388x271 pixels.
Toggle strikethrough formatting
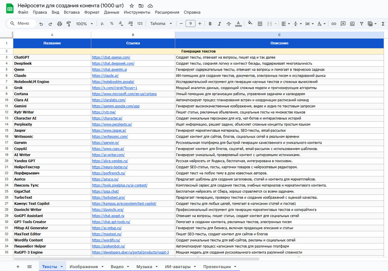click(x=229, y=24)
